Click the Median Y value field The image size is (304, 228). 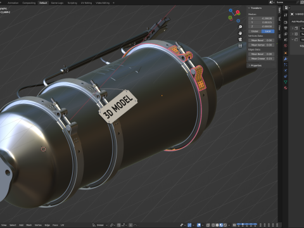[x=261, y=22]
